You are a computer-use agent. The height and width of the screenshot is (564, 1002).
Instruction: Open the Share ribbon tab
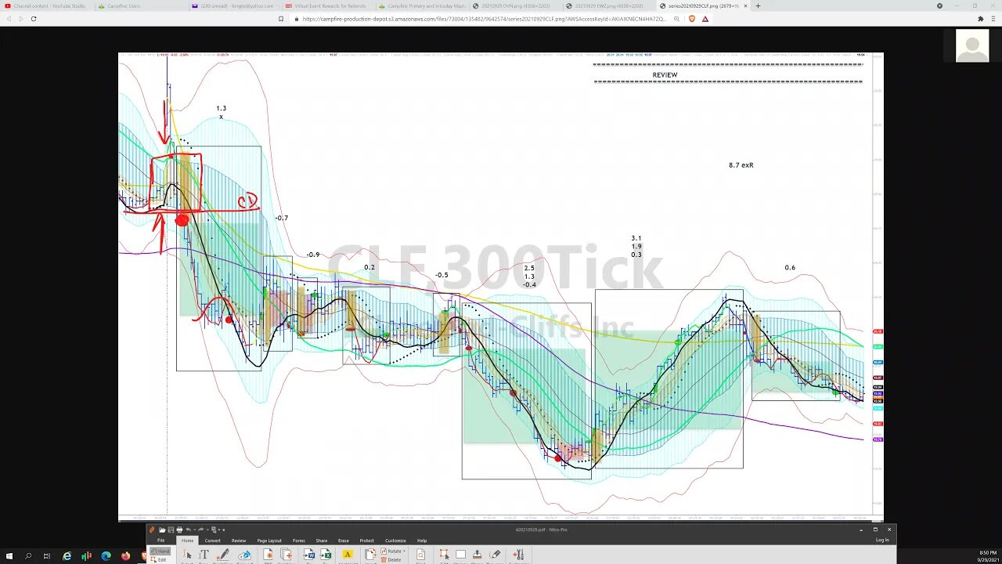coord(322,540)
